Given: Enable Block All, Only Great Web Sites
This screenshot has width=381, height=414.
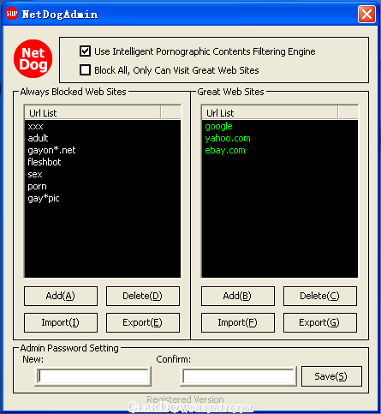Looking at the screenshot, I should [85, 70].
